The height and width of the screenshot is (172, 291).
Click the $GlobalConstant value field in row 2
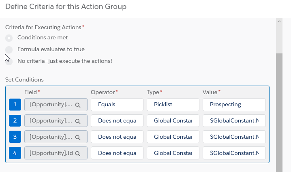coord(234,121)
